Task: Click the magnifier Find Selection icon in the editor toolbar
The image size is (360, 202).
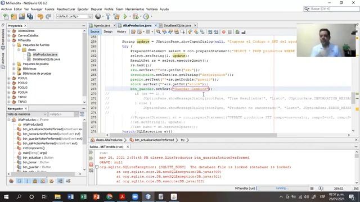Action: [158, 32]
